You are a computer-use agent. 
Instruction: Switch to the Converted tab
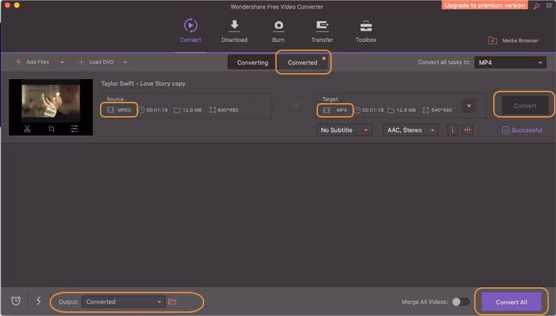(x=302, y=63)
